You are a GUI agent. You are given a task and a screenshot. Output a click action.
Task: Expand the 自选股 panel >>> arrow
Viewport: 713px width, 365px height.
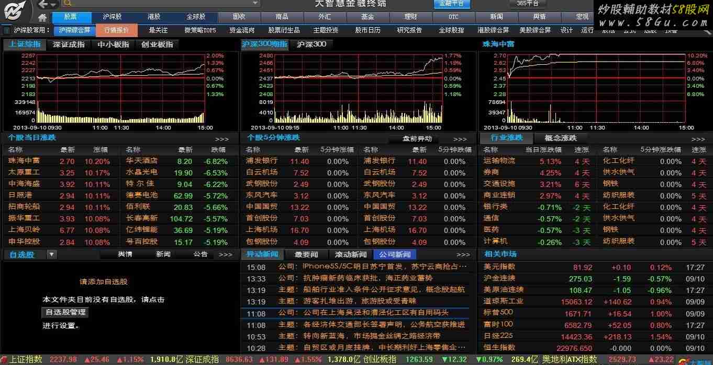click(226, 254)
